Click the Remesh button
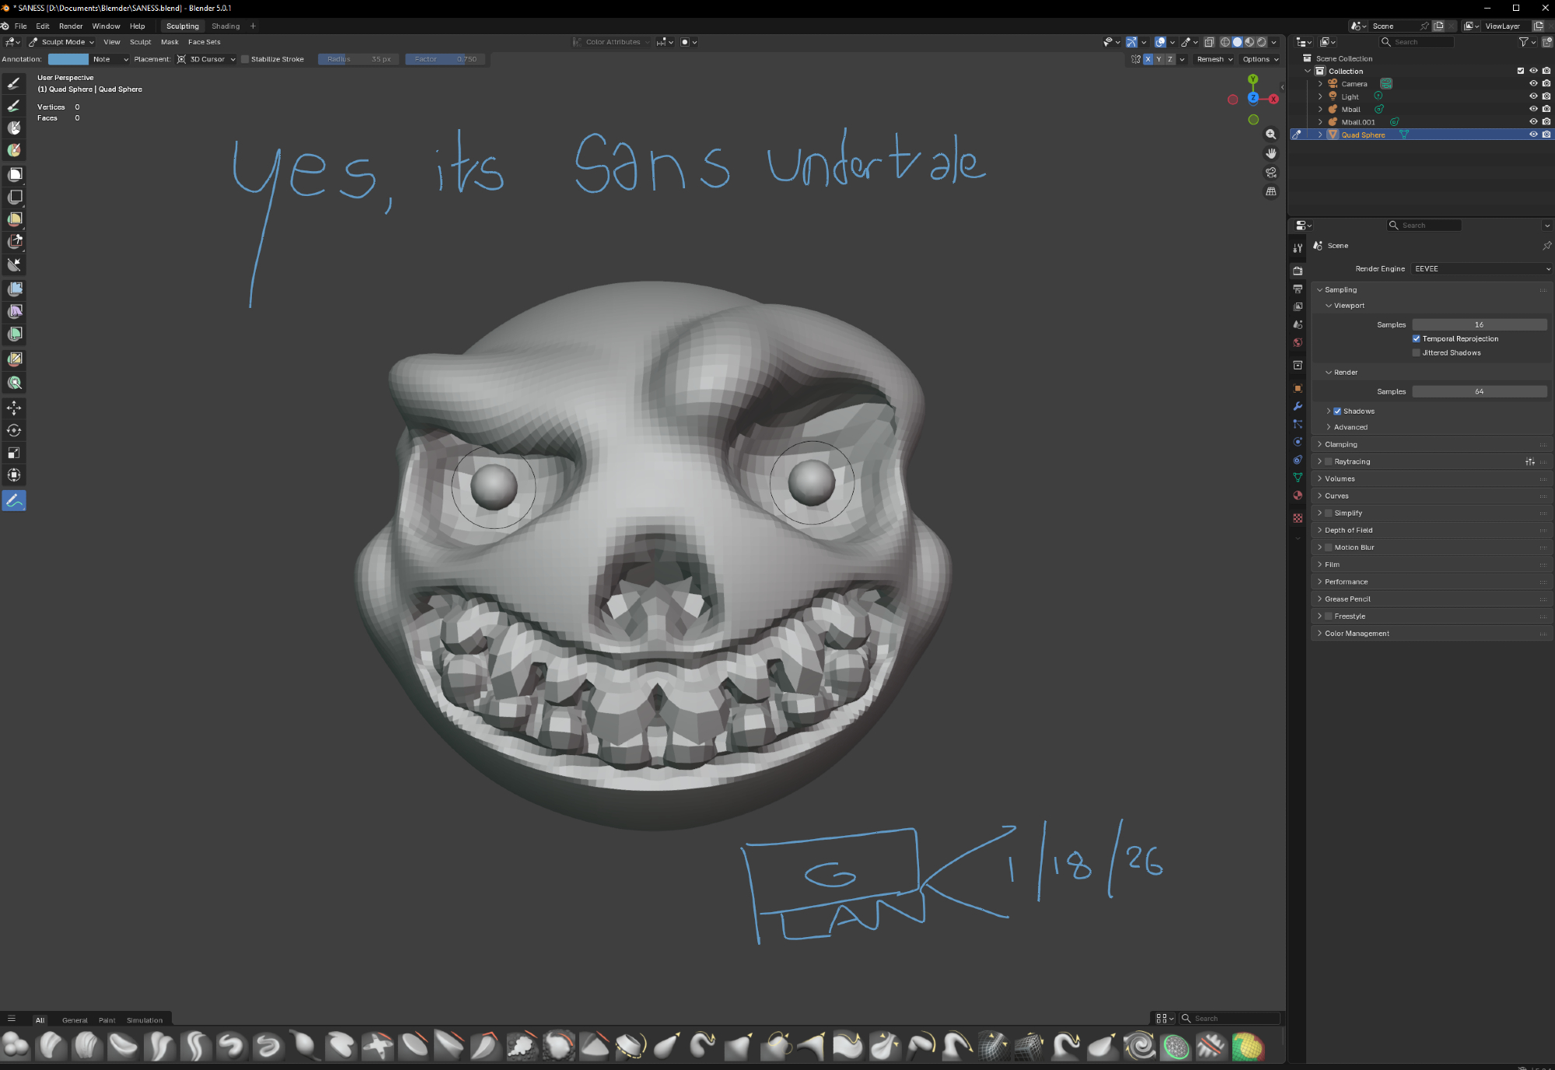The width and height of the screenshot is (1555, 1070). pos(1214,59)
